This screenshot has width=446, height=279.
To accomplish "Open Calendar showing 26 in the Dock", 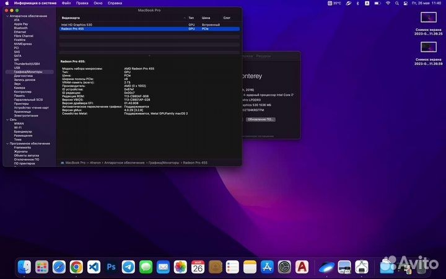I will (x=198, y=267).
